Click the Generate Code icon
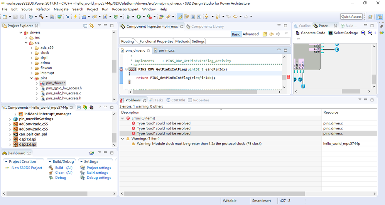Screen dimensions: 385x205 297,33
